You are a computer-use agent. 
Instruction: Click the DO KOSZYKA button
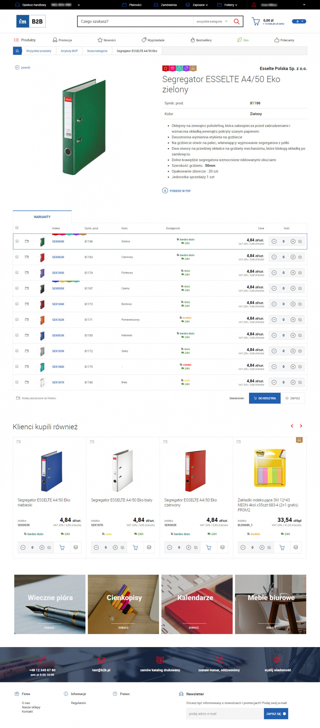tap(265, 398)
